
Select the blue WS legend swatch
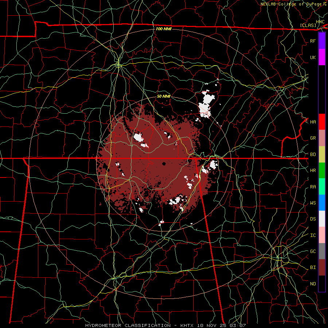tap(322, 203)
